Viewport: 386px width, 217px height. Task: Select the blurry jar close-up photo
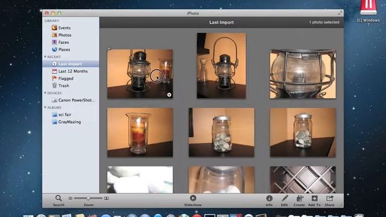221,180
